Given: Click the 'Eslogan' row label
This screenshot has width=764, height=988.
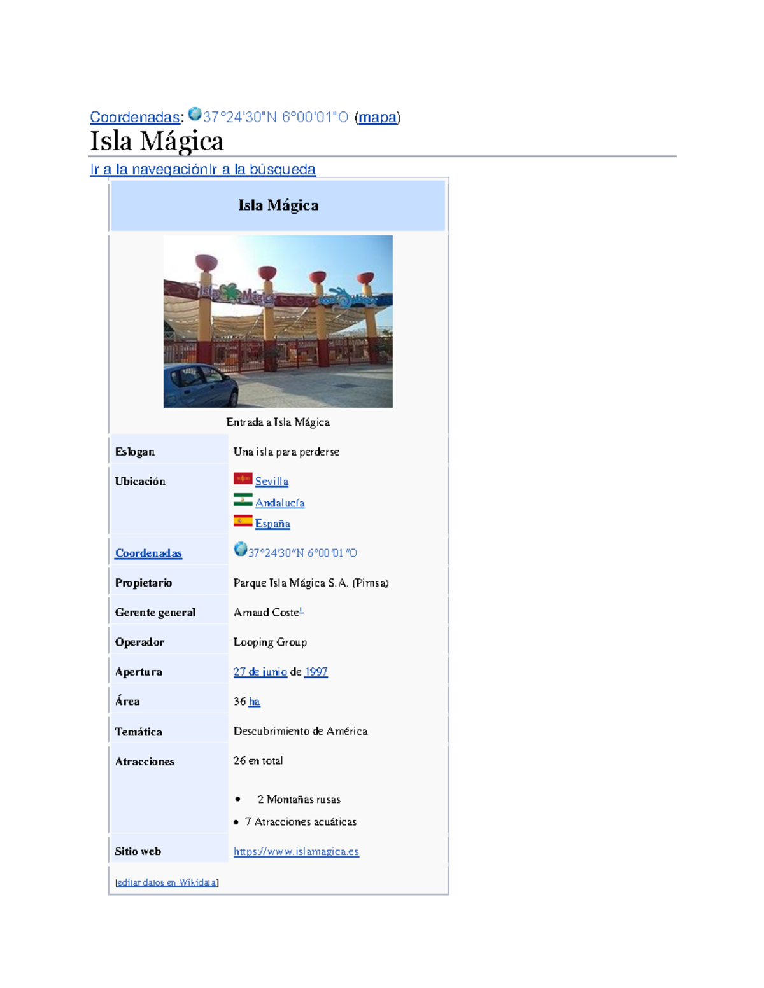Looking at the screenshot, I should click(x=135, y=452).
